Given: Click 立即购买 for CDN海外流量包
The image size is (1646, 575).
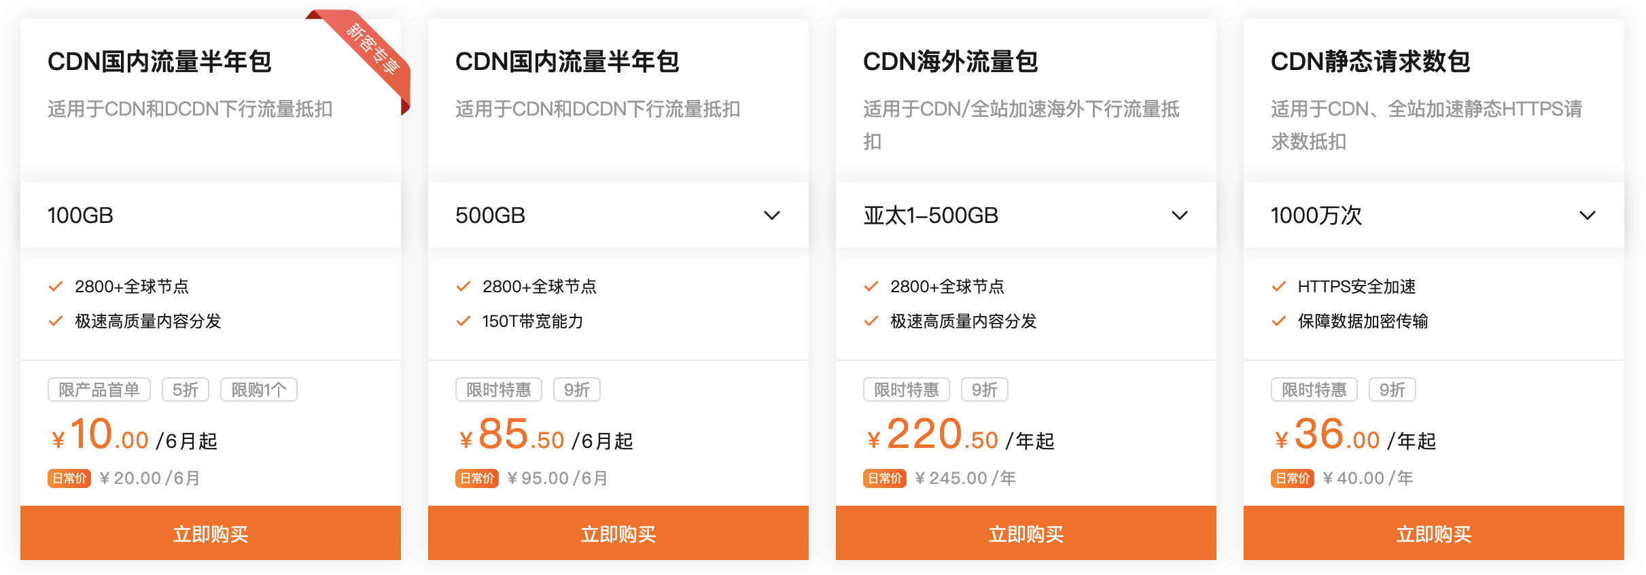Looking at the screenshot, I should (1026, 534).
